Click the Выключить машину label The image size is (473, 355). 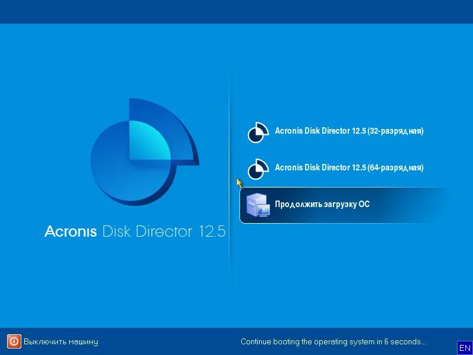61,342
